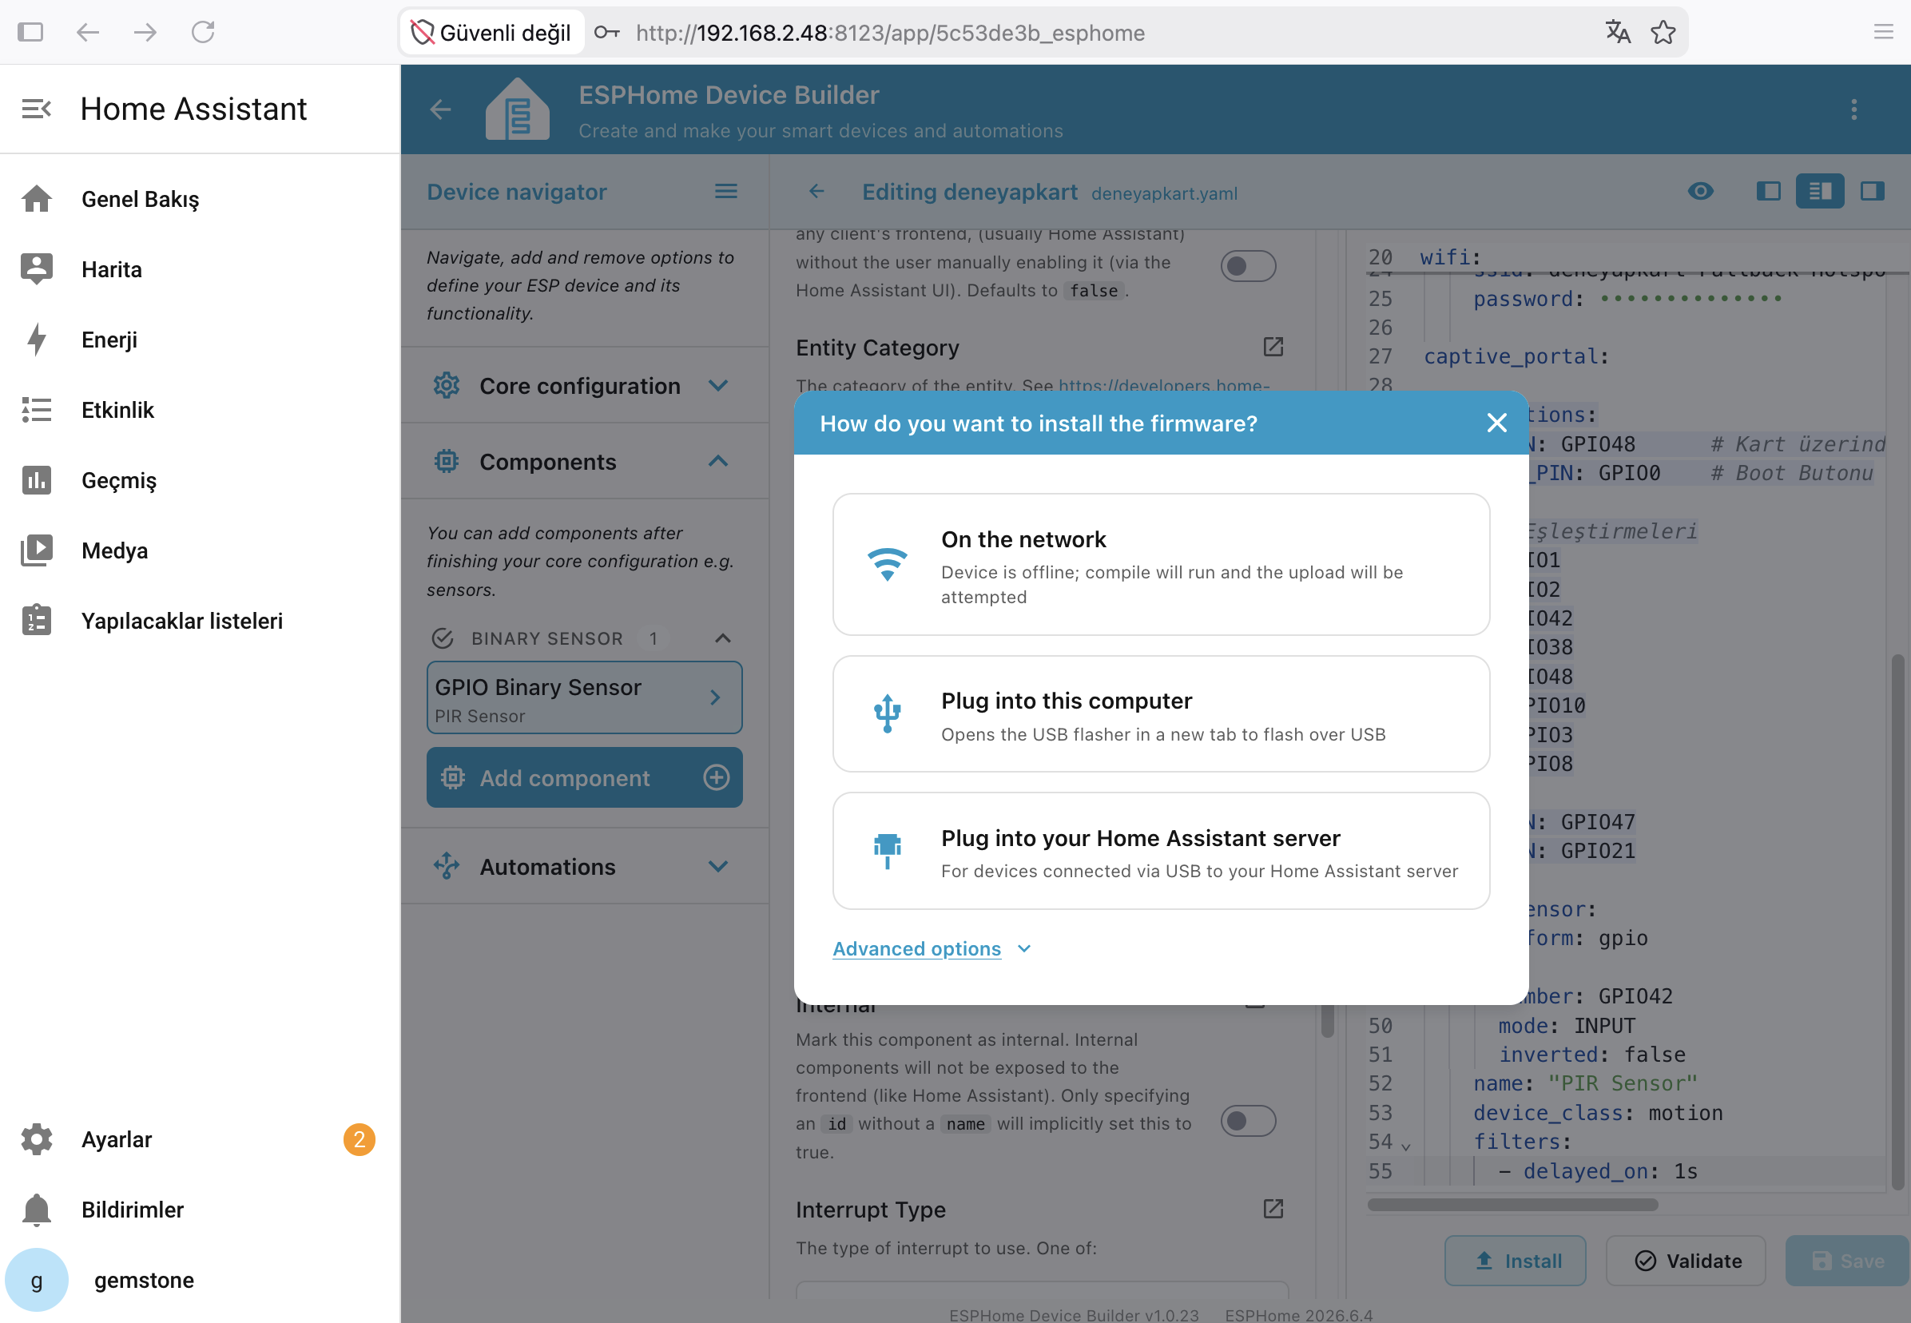Click the translate page icon in address bar
The height and width of the screenshot is (1323, 1911).
point(1618,32)
